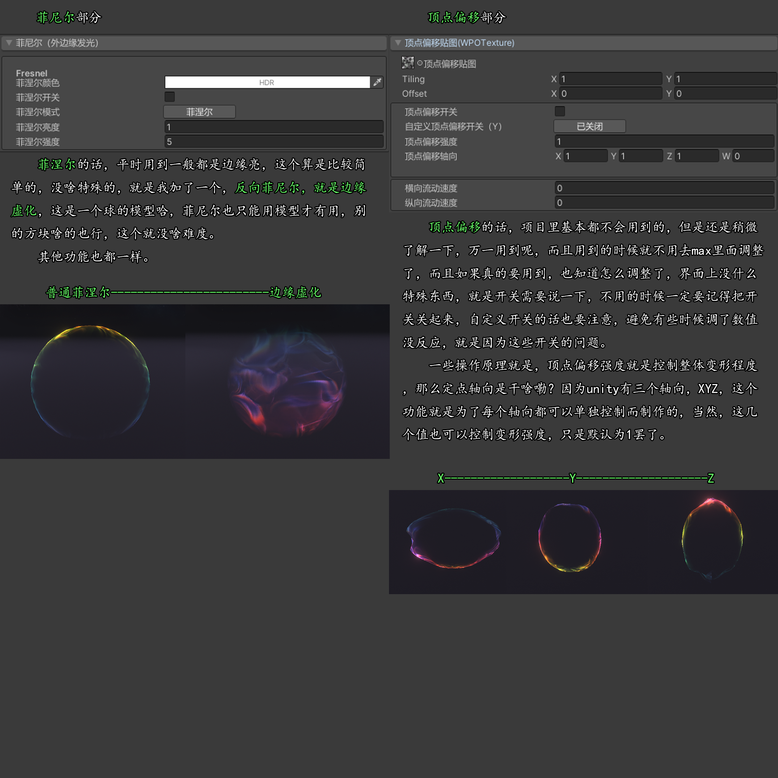
Task: Click the 顶点偏移贴图 noise texture thumbnail
Action: pyautogui.click(x=408, y=63)
